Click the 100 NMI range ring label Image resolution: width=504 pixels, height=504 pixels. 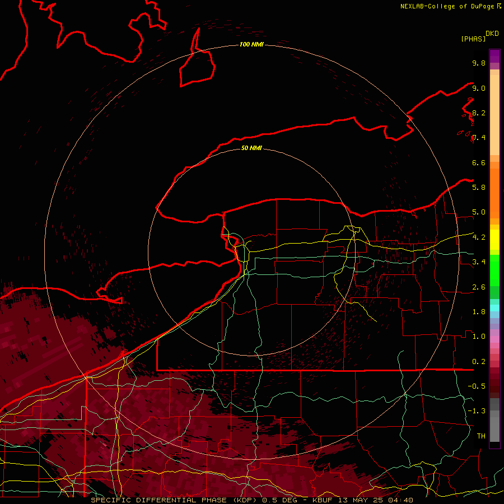point(251,44)
